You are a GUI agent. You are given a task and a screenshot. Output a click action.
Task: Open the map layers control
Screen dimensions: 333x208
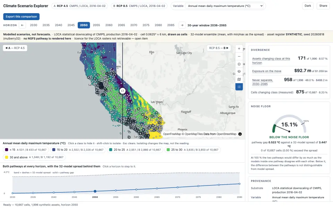(x=239, y=71)
